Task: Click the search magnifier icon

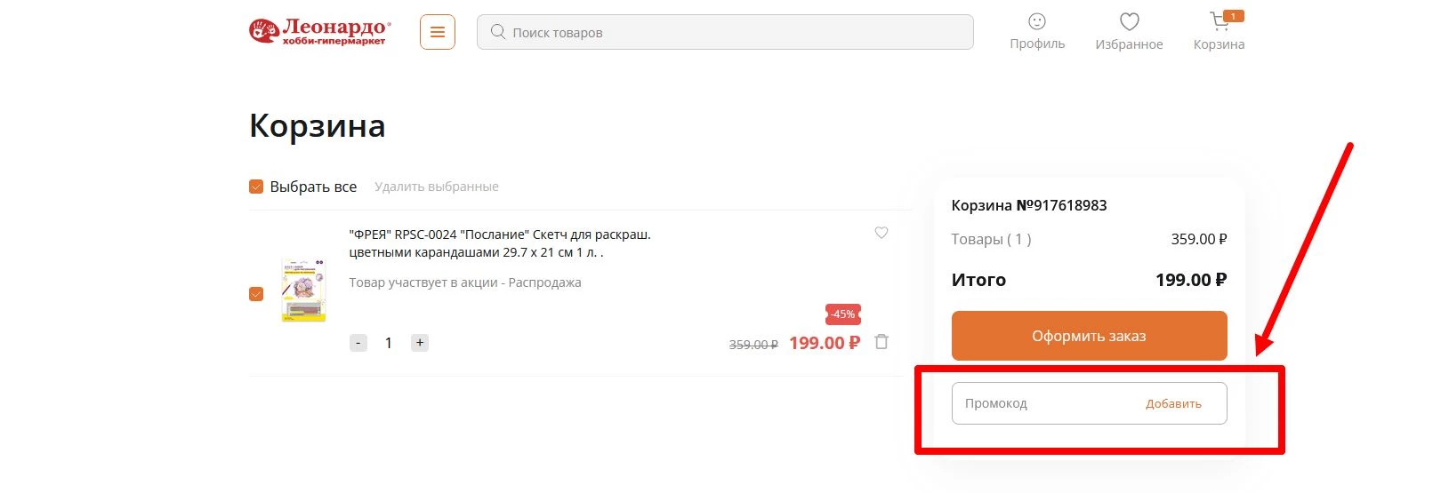Action: (498, 32)
